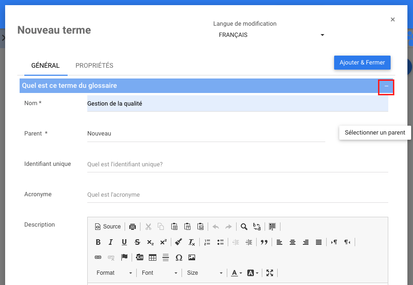
Task: Click the Increase Indent icon
Action: pyautogui.click(x=249, y=242)
